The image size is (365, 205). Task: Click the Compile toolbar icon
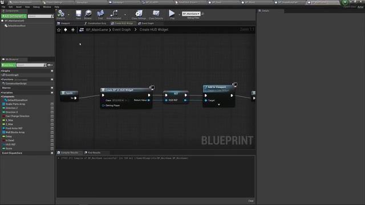click(61, 14)
